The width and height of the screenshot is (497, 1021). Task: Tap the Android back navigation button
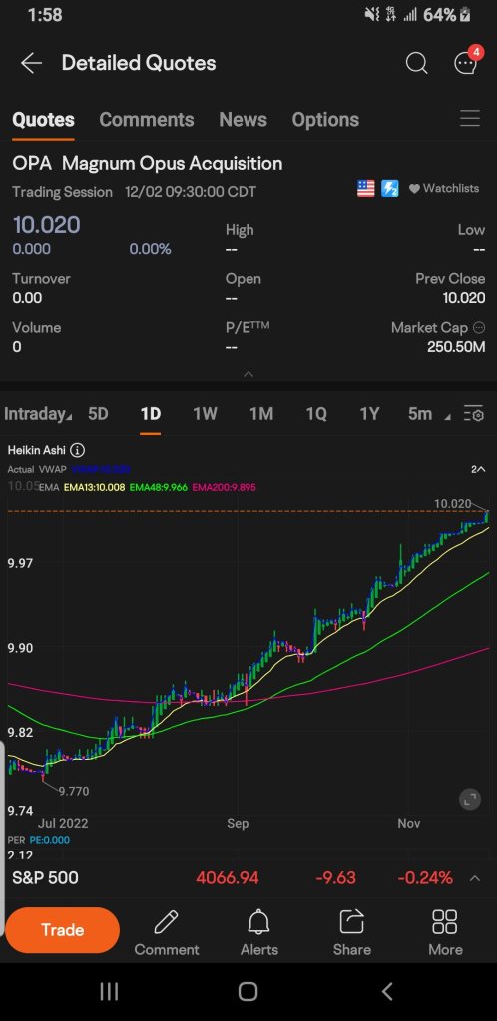click(x=387, y=992)
